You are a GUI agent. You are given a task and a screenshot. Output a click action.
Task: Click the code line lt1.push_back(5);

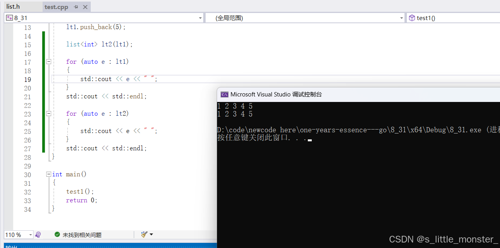(x=96, y=27)
